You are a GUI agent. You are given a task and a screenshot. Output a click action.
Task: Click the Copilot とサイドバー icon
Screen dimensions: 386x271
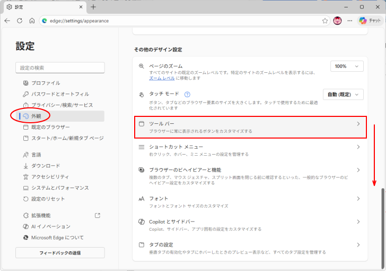[141, 222]
